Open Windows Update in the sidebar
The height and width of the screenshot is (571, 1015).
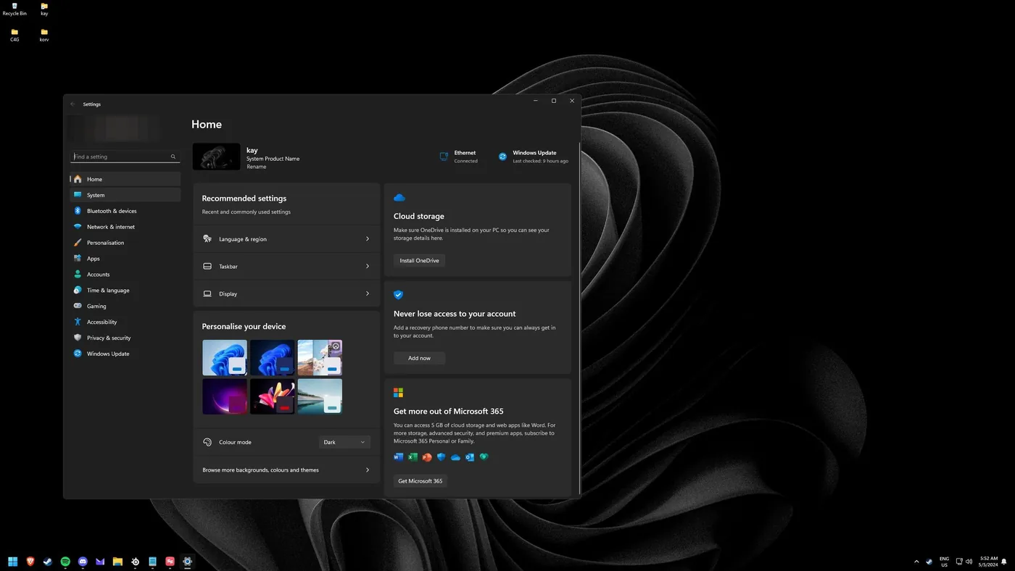(125, 354)
